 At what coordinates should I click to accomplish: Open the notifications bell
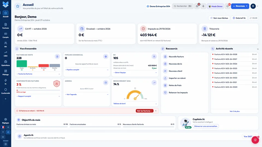point(227,6)
